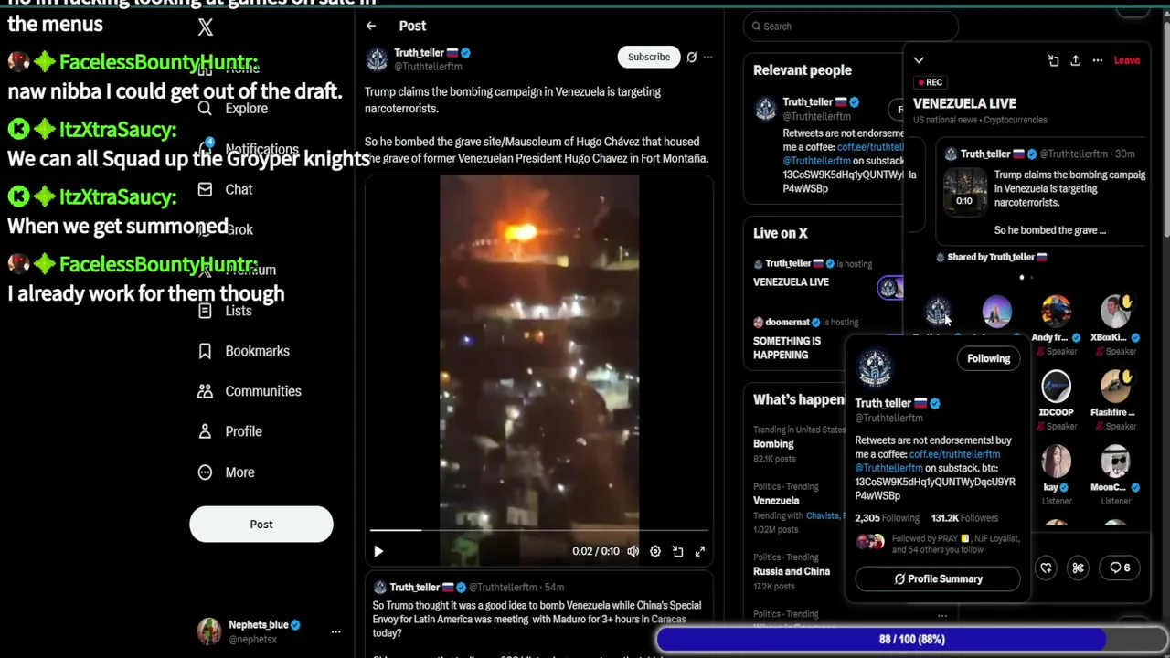Open Truth_teller avatar on the main post
Viewport: 1170px width, 658px height.
coord(378,59)
